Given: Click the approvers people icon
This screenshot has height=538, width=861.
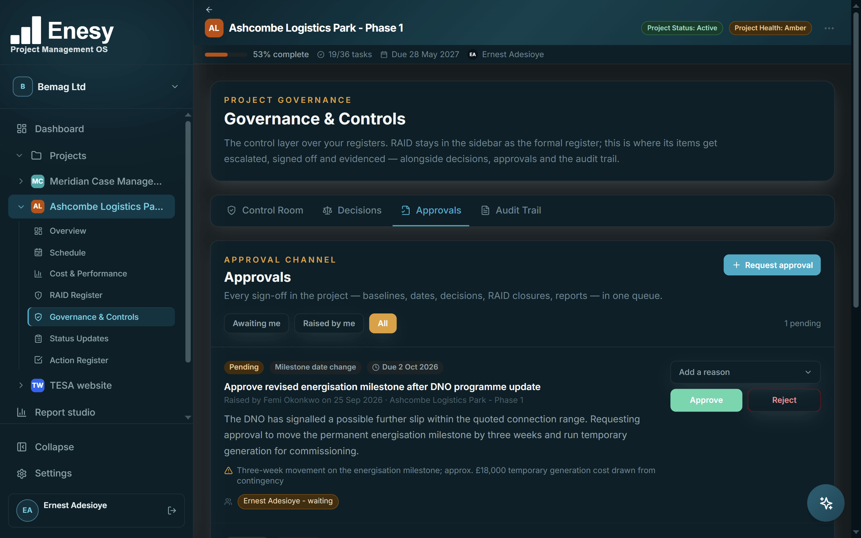Looking at the screenshot, I should click(228, 502).
